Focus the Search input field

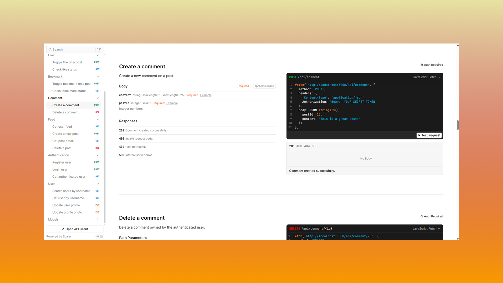click(75, 50)
